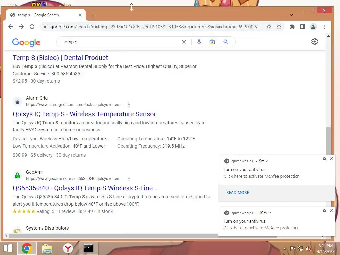Click "Operating Frequency: 319.5 MHz" text
Screen dimensions: 340x255
(151, 146)
